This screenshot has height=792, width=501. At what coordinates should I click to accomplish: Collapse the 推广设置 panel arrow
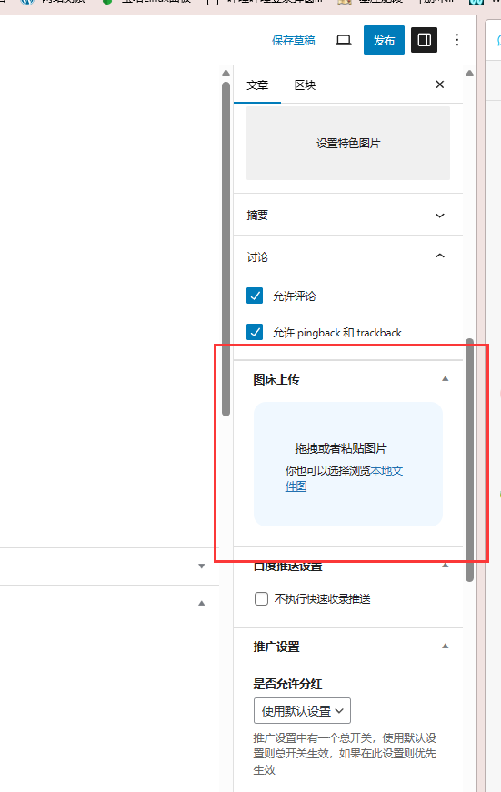445,646
